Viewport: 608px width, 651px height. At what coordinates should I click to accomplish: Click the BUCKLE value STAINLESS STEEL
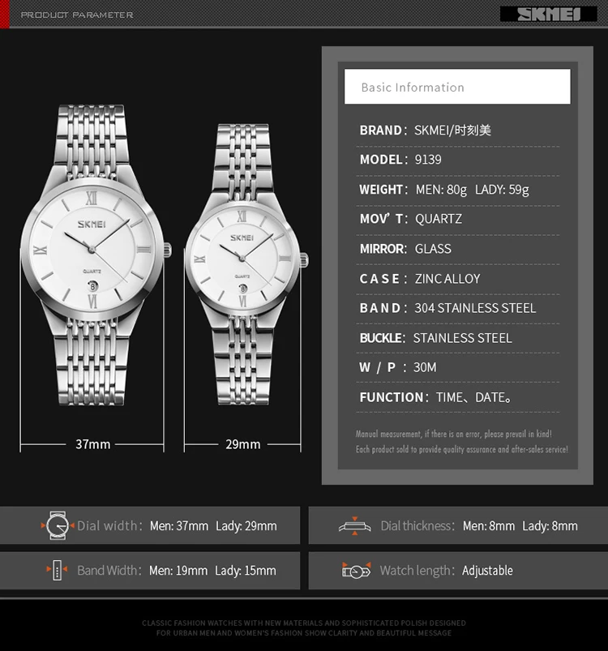462,338
